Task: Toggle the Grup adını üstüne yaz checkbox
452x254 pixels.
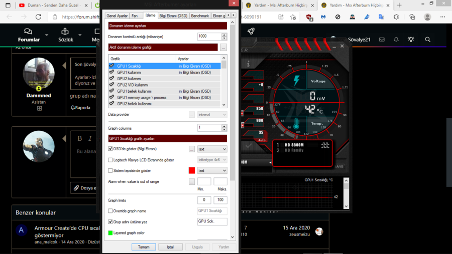Action: [110, 222]
